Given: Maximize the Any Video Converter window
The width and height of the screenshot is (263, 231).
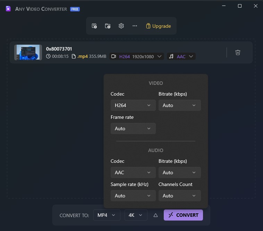Looking at the screenshot, I should pos(240,6).
